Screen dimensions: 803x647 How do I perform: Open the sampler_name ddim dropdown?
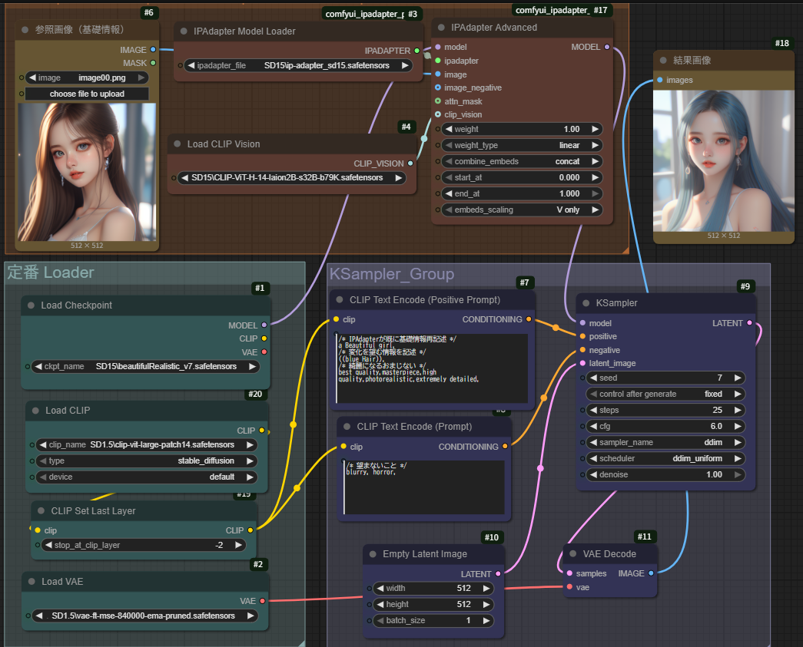(665, 442)
